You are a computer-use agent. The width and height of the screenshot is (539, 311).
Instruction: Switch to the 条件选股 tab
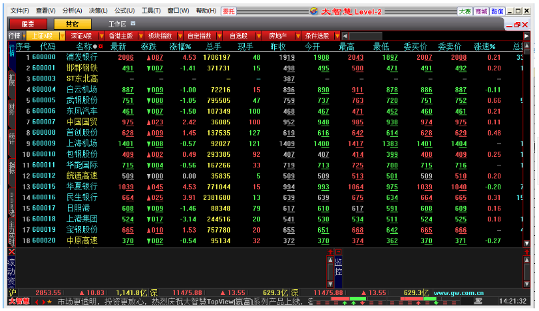coord(317,36)
